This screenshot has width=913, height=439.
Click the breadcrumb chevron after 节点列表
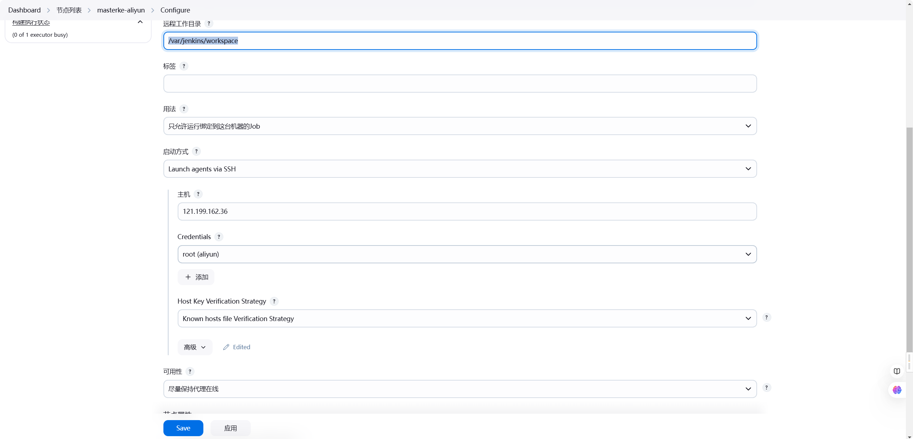click(x=89, y=10)
